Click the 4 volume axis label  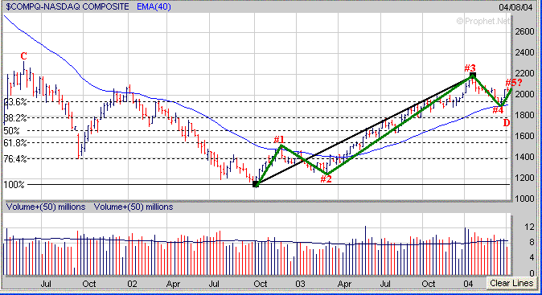pyautogui.click(x=532, y=257)
